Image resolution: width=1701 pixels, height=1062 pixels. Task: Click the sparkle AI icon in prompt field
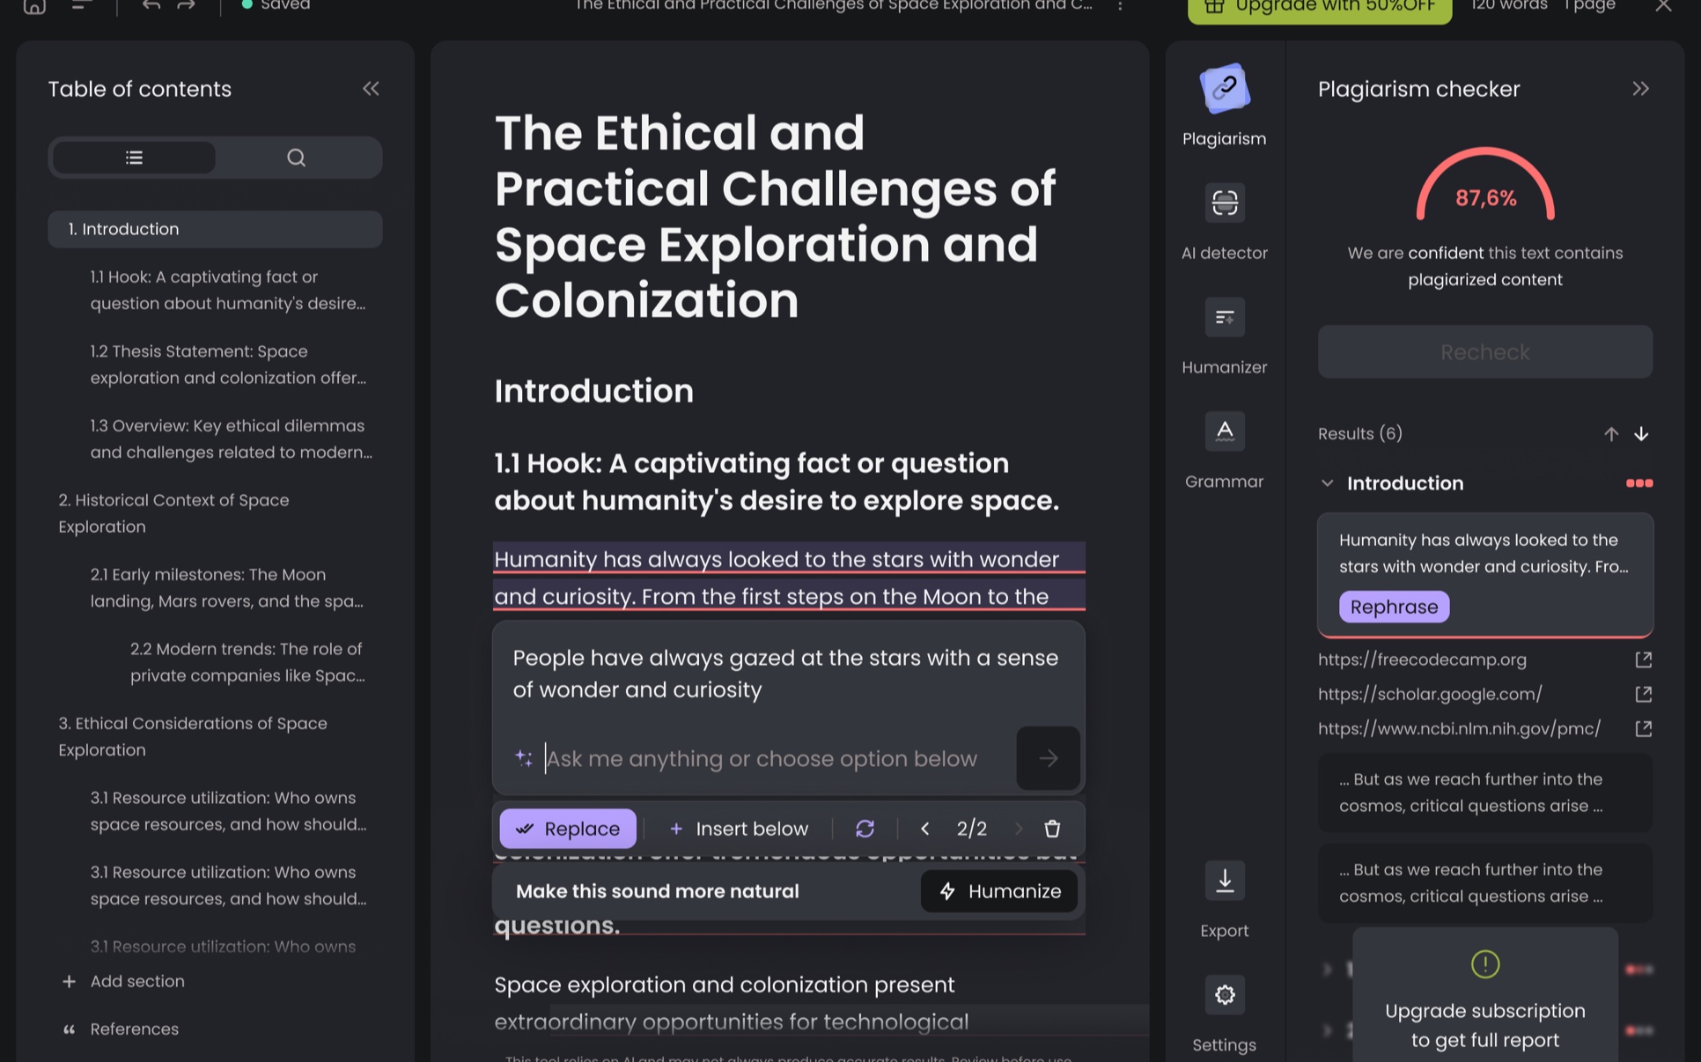click(524, 758)
